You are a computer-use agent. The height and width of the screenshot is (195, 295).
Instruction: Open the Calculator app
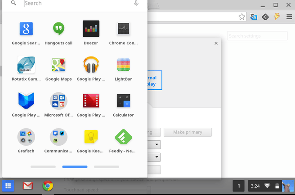[123, 101]
